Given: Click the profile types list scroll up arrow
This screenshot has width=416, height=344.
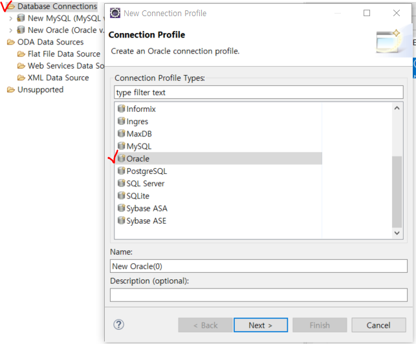Looking at the screenshot, I should click(397, 108).
